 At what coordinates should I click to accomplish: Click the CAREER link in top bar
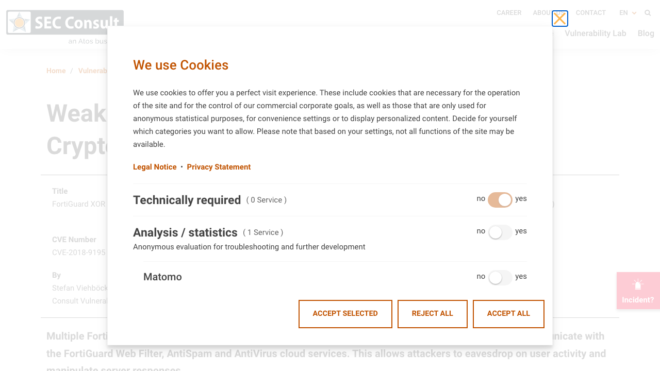[509, 13]
